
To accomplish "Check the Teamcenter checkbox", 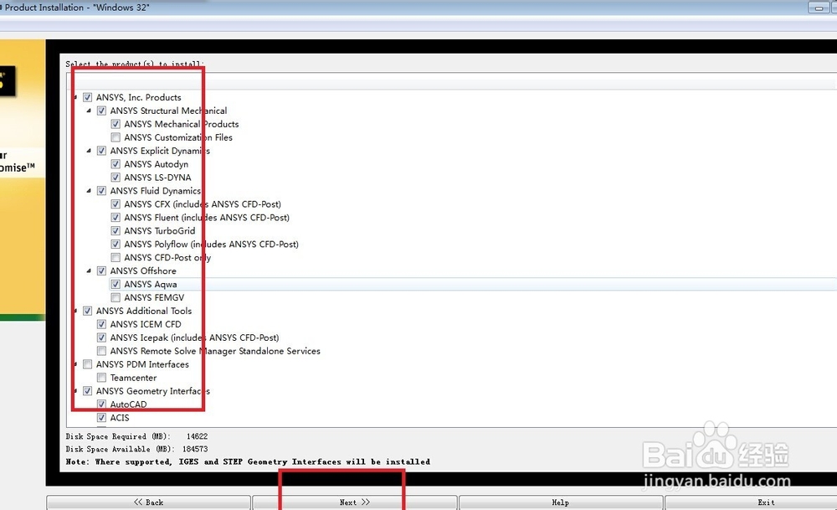I will click(x=101, y=378).
